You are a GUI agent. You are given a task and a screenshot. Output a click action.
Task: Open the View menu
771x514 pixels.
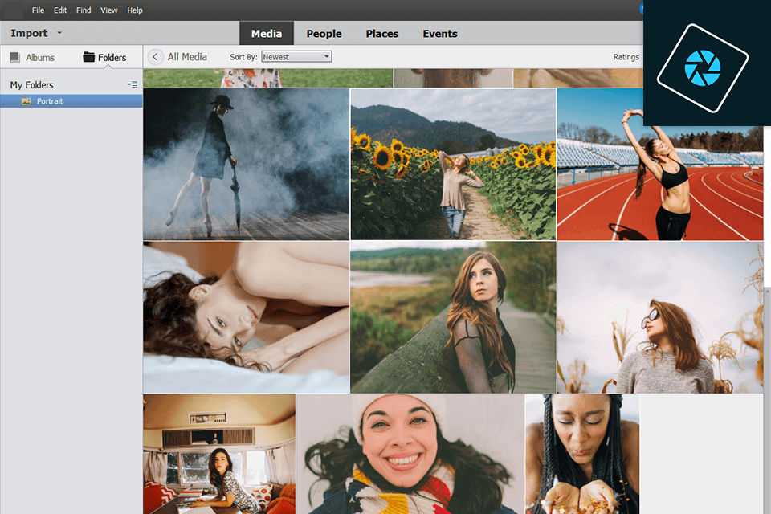pyautogui.click(x=108, y=10)
